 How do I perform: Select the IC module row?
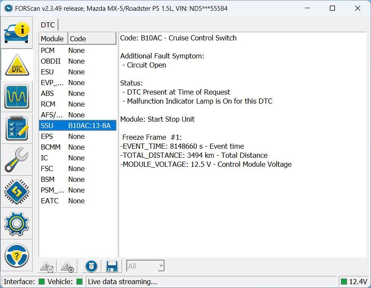[x=78, y=158]
